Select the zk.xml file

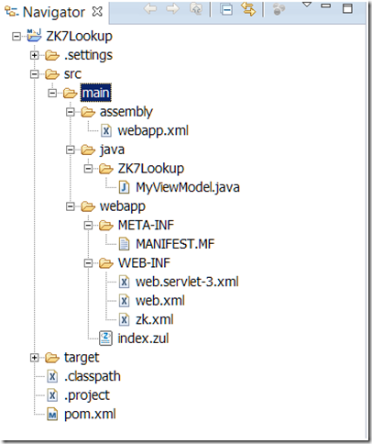(x=155, y=319)
